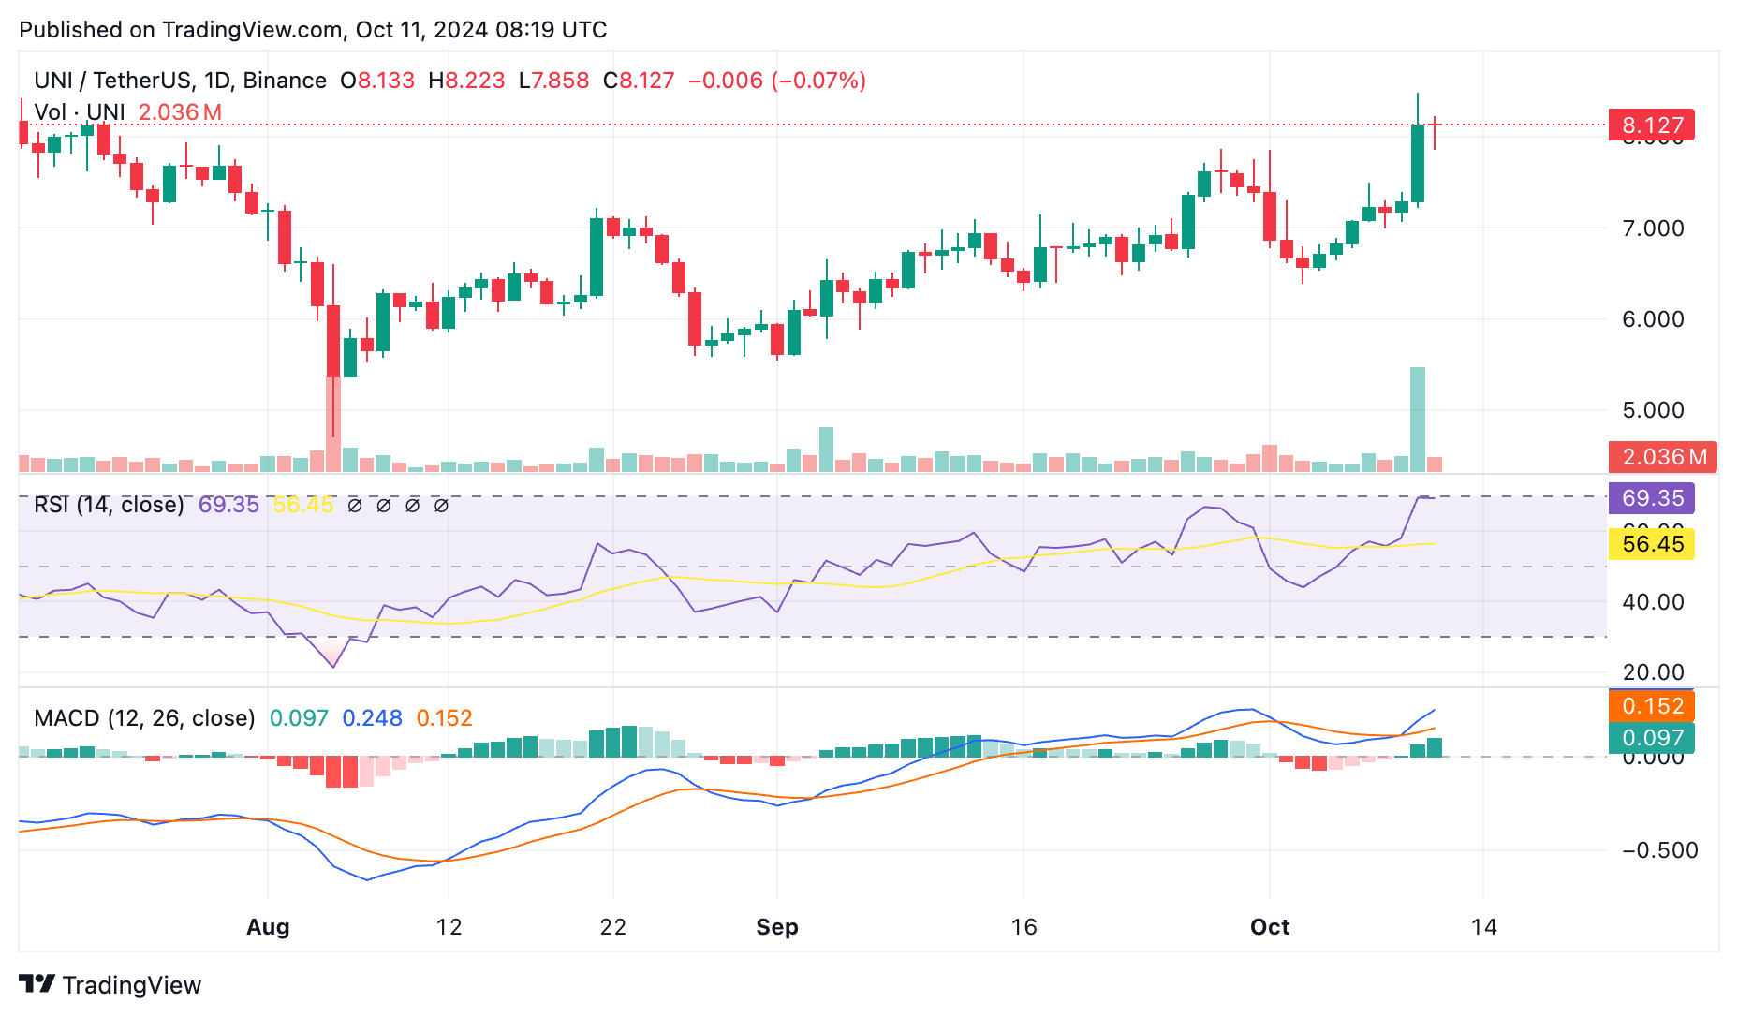This screenshot has height=1017, width=1738.
Task: Click the last empty-value ∅ symbol after RSI
Action: pos(441,506)
